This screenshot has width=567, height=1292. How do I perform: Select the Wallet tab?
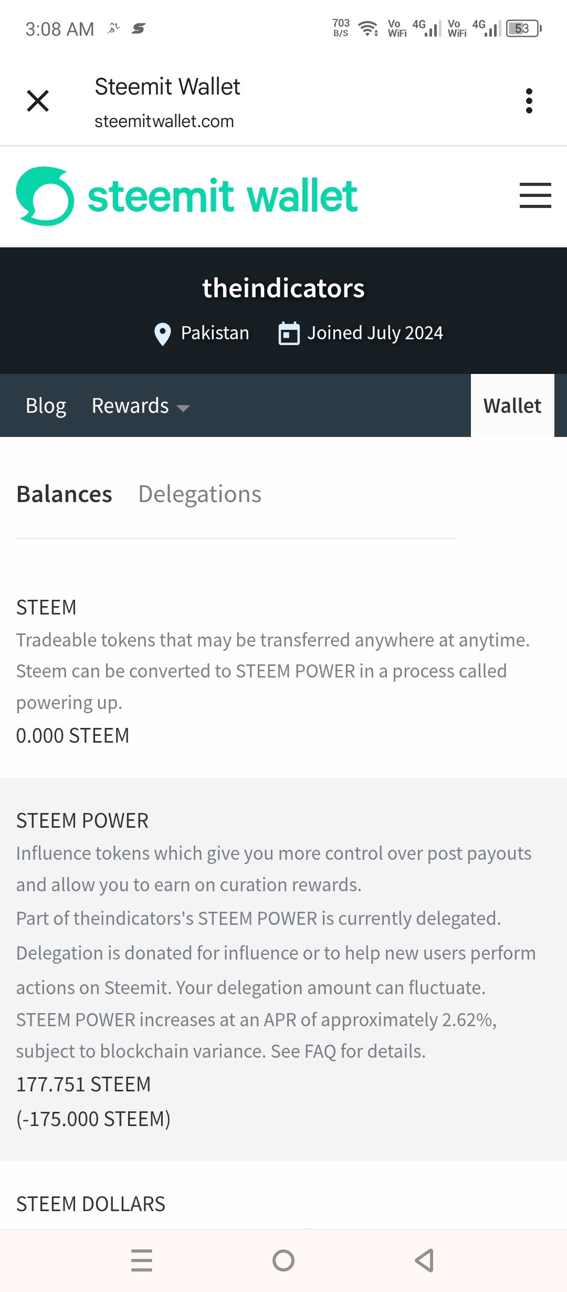point(512,406)
